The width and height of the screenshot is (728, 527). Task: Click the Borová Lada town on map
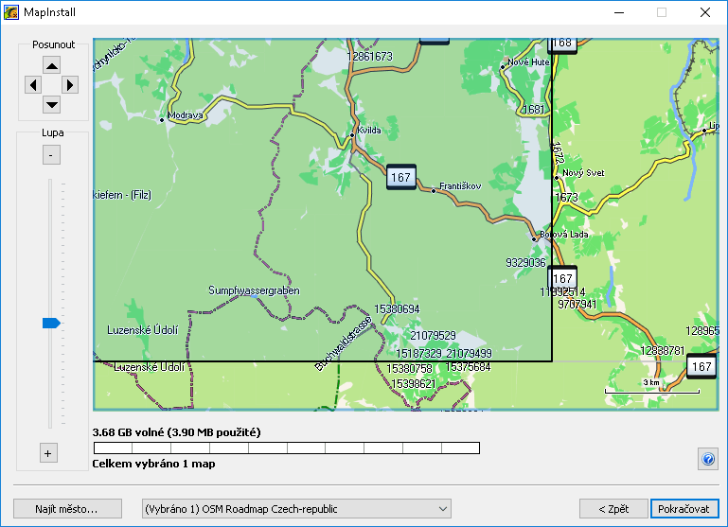(536, 238)
